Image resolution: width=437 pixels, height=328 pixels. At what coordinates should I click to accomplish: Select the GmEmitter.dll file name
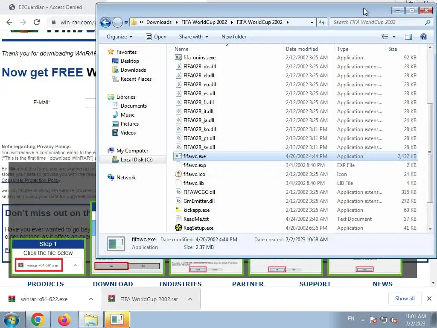pos(199,201)
